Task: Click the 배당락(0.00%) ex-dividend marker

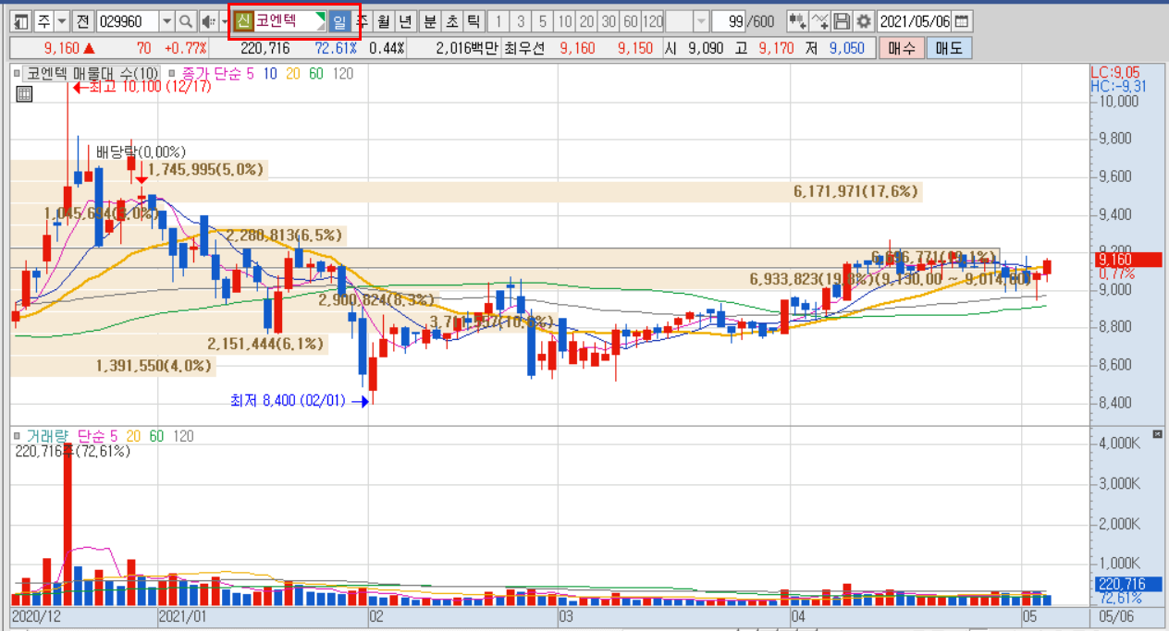Action: 142,152
